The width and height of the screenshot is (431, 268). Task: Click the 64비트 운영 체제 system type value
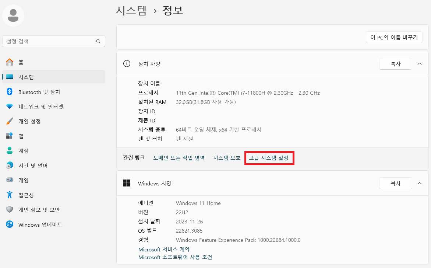[219, 129]
